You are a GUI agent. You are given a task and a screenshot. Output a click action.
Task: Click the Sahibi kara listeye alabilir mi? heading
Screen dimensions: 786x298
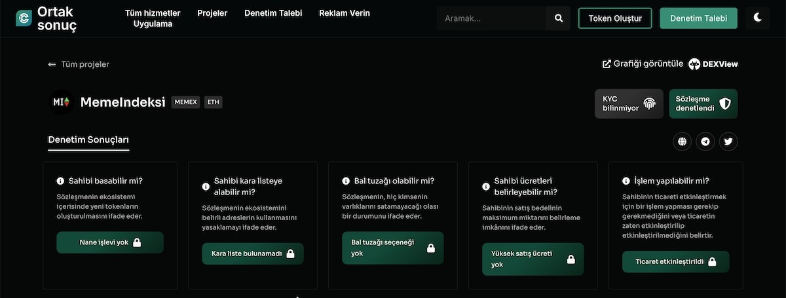(x=248, y=187)
